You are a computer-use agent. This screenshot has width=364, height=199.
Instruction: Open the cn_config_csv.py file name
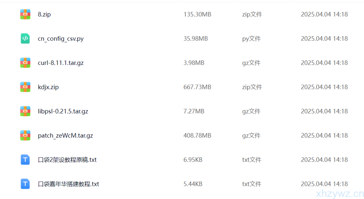click(61, 39)
